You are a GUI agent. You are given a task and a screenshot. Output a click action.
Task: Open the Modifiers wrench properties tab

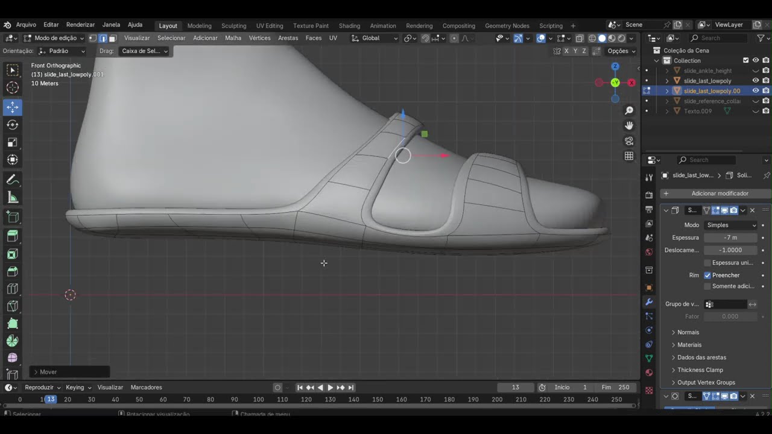(649, 301)
